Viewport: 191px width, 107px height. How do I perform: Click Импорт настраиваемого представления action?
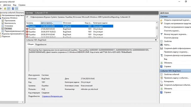(x=177, y=27)
